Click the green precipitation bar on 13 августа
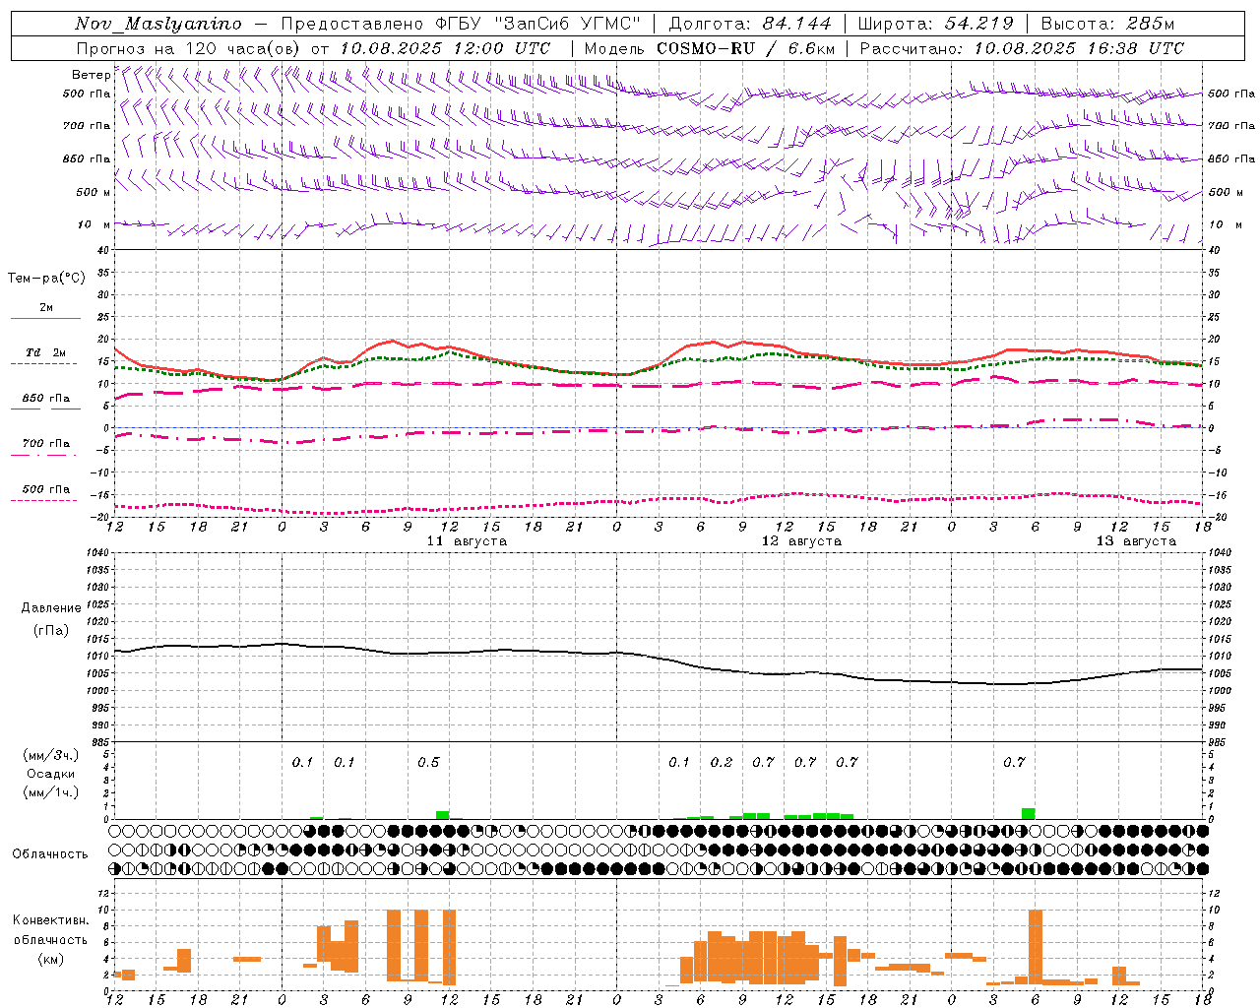Viewport: 1260px width, 1008px height. coord(1028,813)
